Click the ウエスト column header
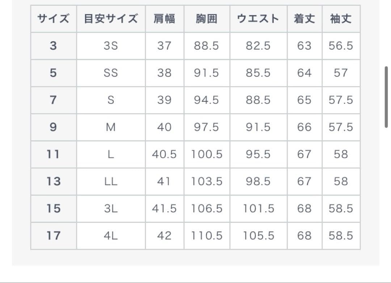391x283 pixels. [x=258, y=19]
